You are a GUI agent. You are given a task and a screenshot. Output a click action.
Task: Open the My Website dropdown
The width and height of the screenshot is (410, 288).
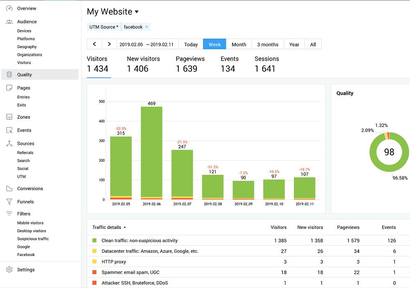pos(137,12)
